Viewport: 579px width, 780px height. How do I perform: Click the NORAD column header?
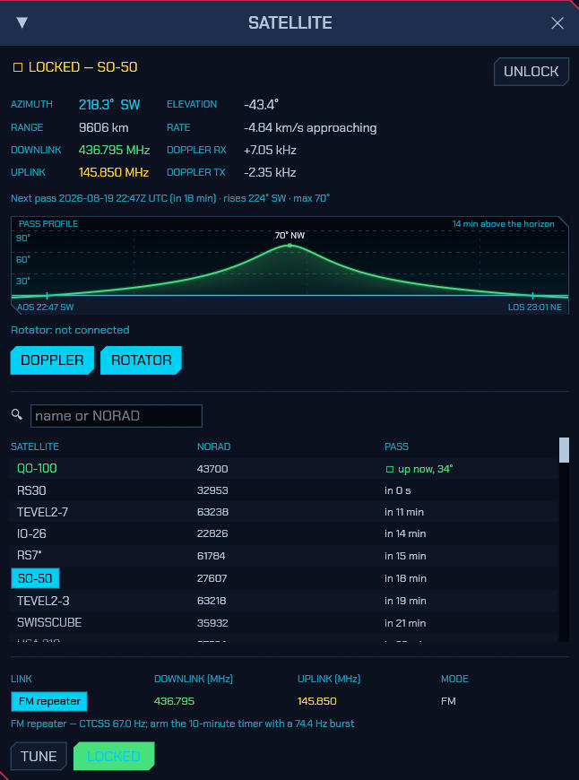[214, 446]
